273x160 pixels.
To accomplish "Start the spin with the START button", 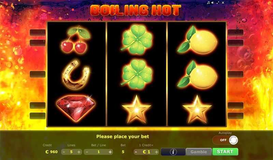I will [225, 152].
